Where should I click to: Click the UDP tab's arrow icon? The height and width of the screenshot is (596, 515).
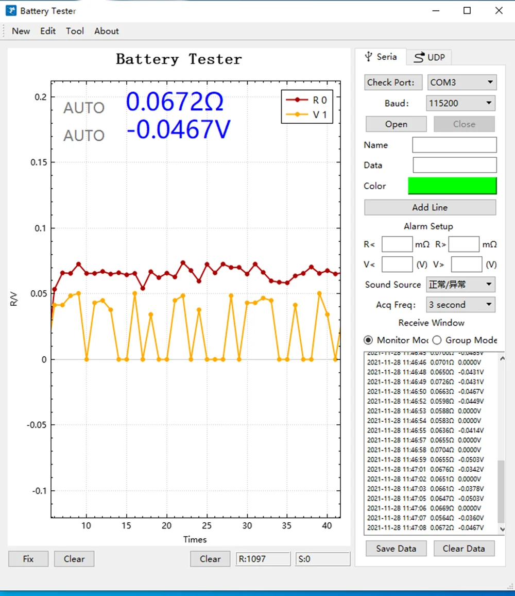click(x=419, y=57)
